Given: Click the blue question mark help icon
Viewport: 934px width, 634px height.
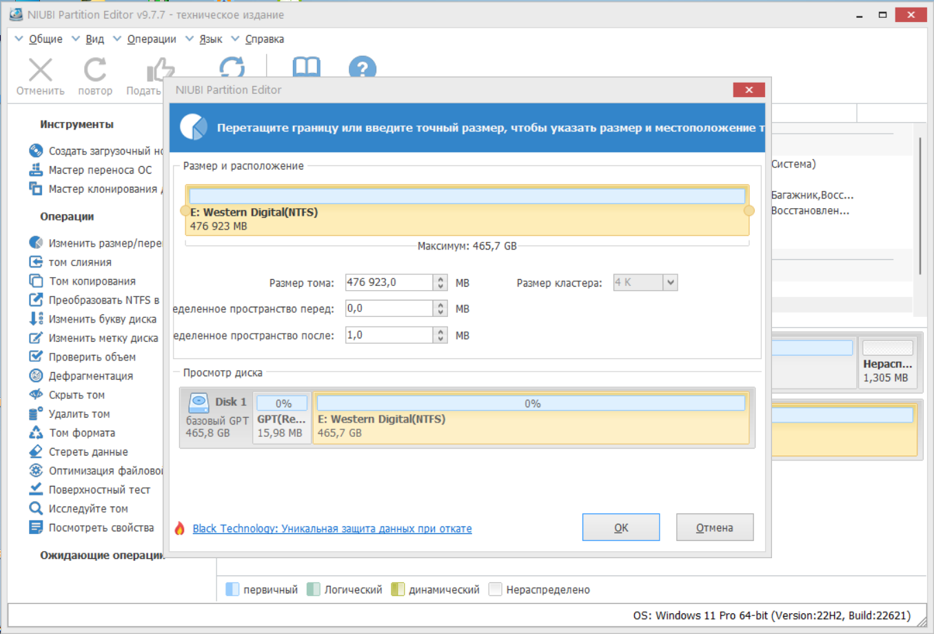Looking at the screenshot, I should [363, 67].
